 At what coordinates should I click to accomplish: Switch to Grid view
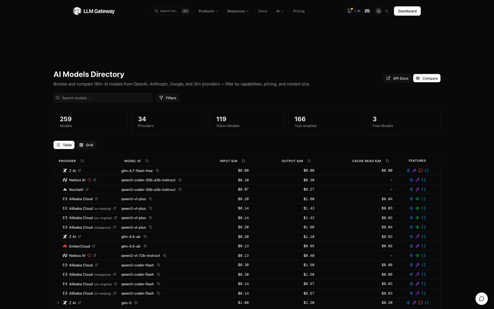click(x=86, y=145)
